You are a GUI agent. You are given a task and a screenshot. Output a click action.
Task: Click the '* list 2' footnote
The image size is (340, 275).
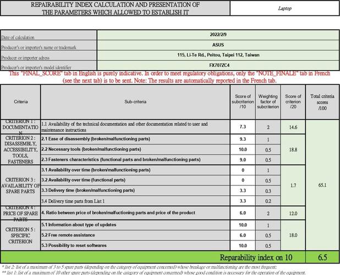tap(139, 267)
